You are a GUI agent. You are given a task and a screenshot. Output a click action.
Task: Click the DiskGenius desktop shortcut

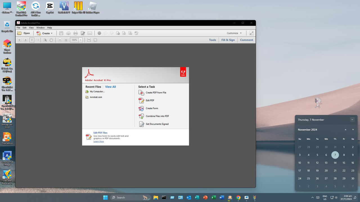[x=7, y=138]
